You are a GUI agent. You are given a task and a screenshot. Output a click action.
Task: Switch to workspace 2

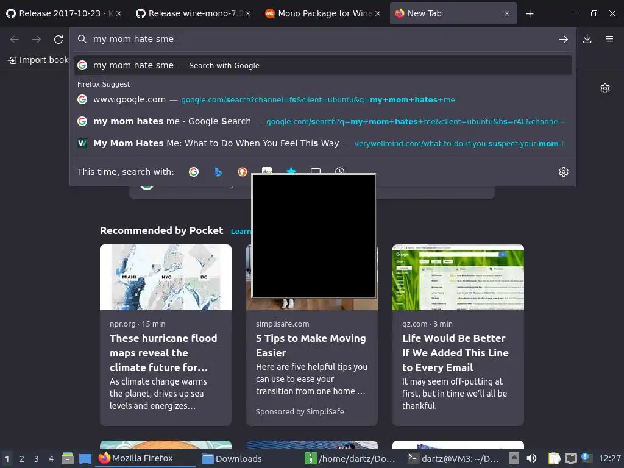click(x=22, y=459)
